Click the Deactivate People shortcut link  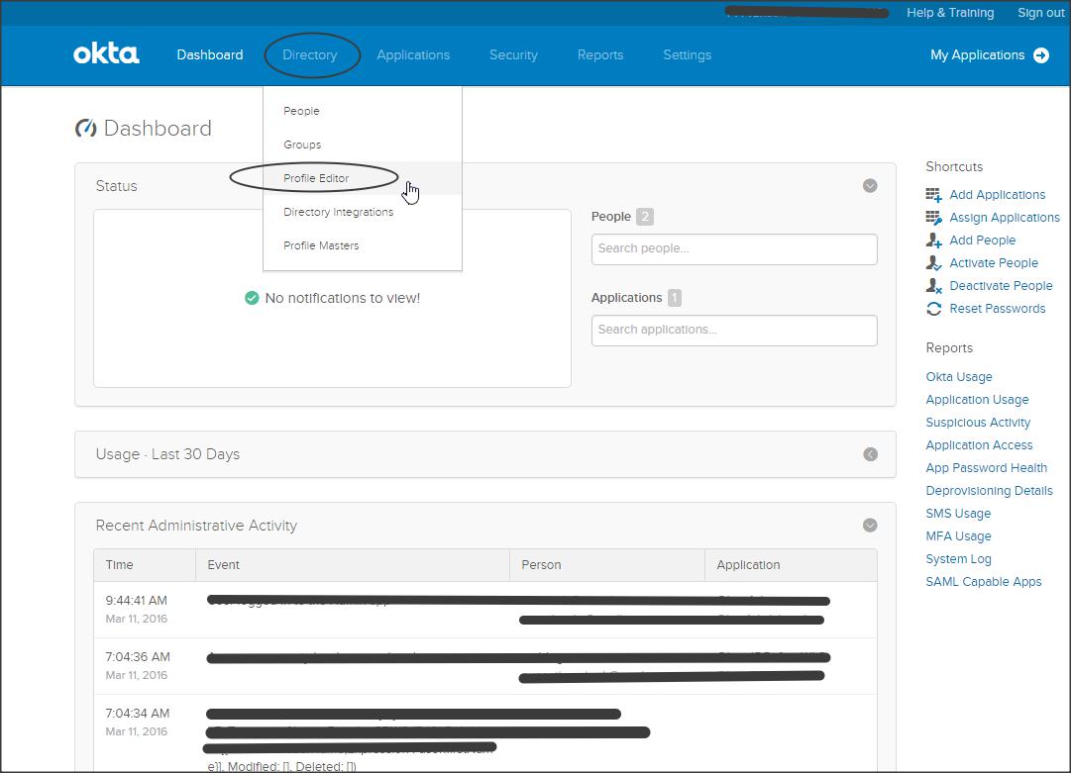point(1001,286)
